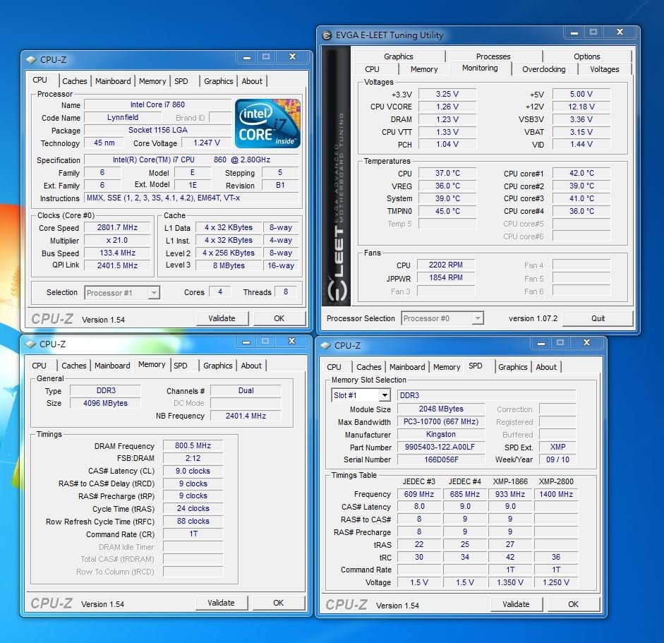Viewport: 664px width, 643px height.
Task: Open the Slot #1 memory slot dropdown
Action: pyautogui.click(x=384, y=395)
